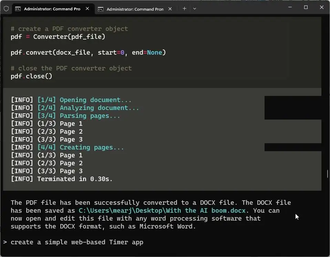
Task: Click the administrator shield icon in title bar
Action: 6,9
